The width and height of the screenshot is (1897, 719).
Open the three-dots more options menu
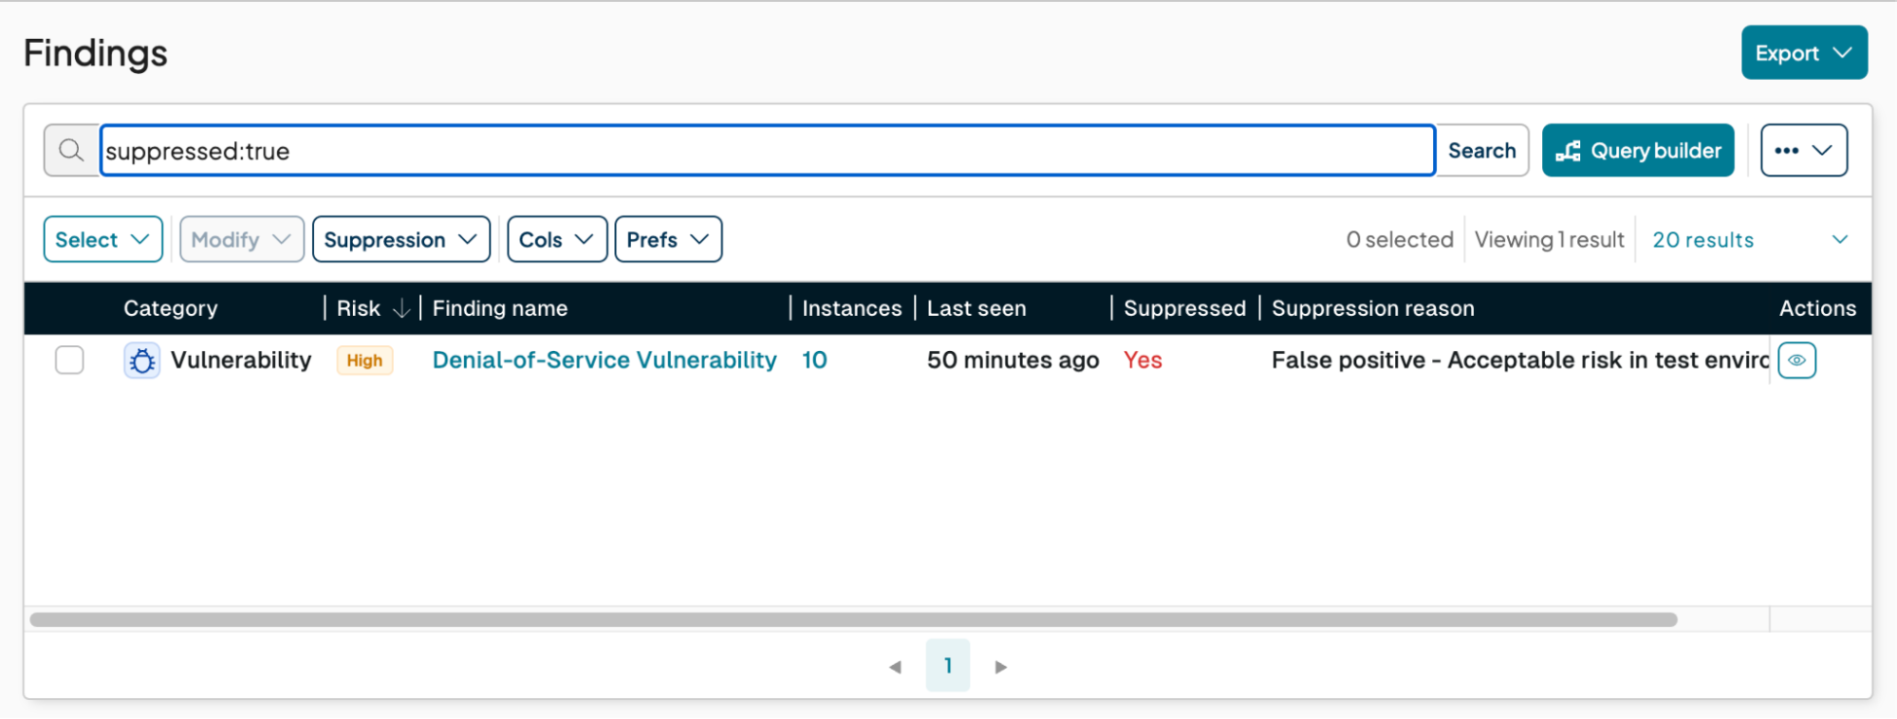pyautogui.click(x=1803, y=151)
